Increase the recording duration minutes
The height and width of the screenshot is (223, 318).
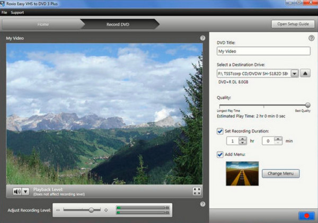tap(278, 139)
